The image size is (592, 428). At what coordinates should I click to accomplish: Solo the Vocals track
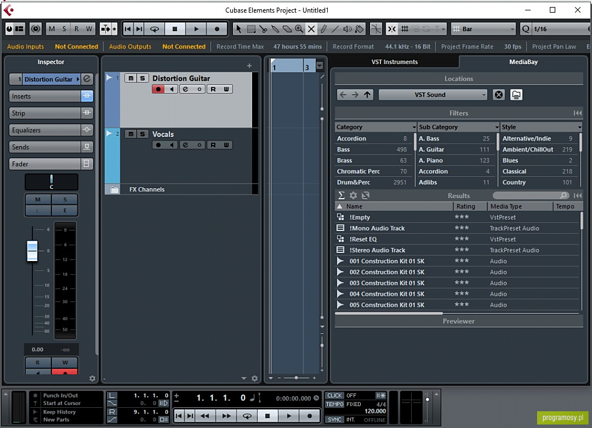pyautogui.click(x=142, y=134)
